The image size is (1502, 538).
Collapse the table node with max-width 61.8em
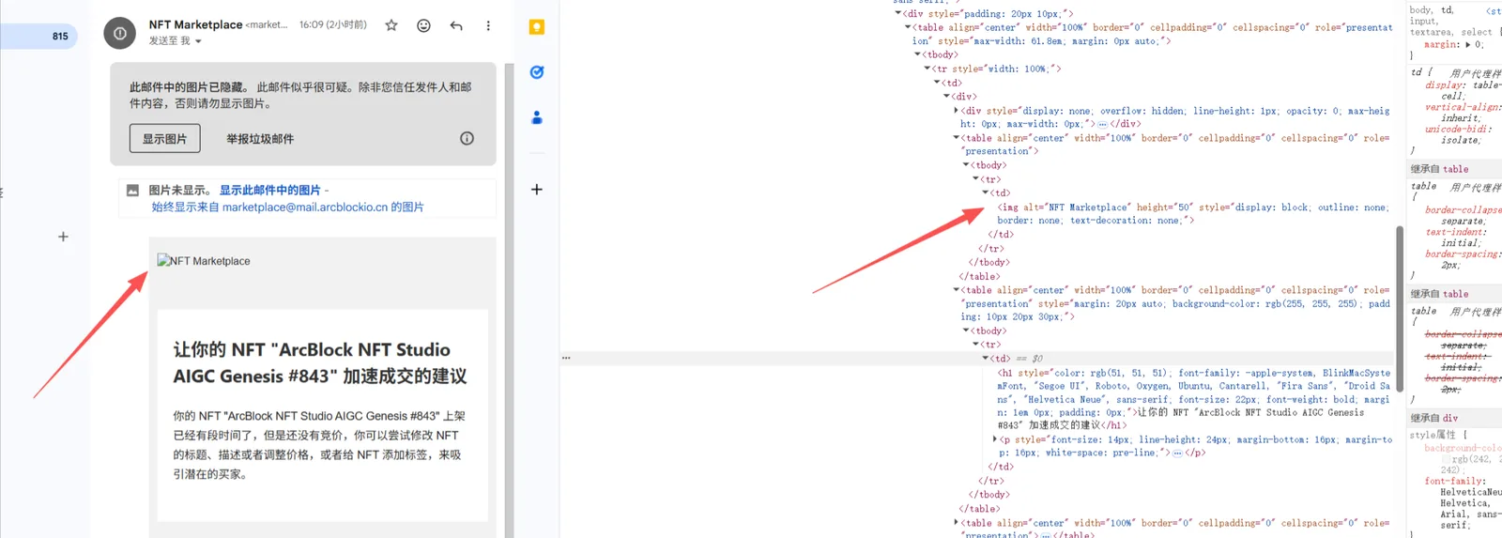[x=908, y=27]
